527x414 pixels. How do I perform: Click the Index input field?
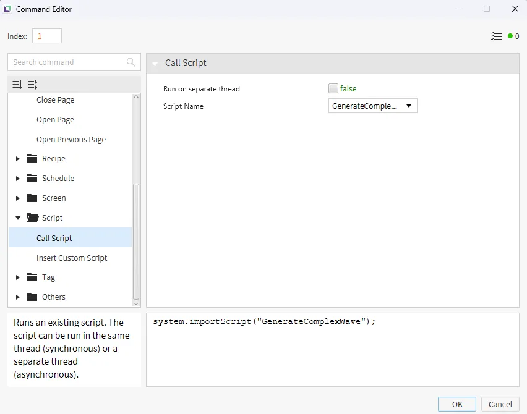pos(47,36)
